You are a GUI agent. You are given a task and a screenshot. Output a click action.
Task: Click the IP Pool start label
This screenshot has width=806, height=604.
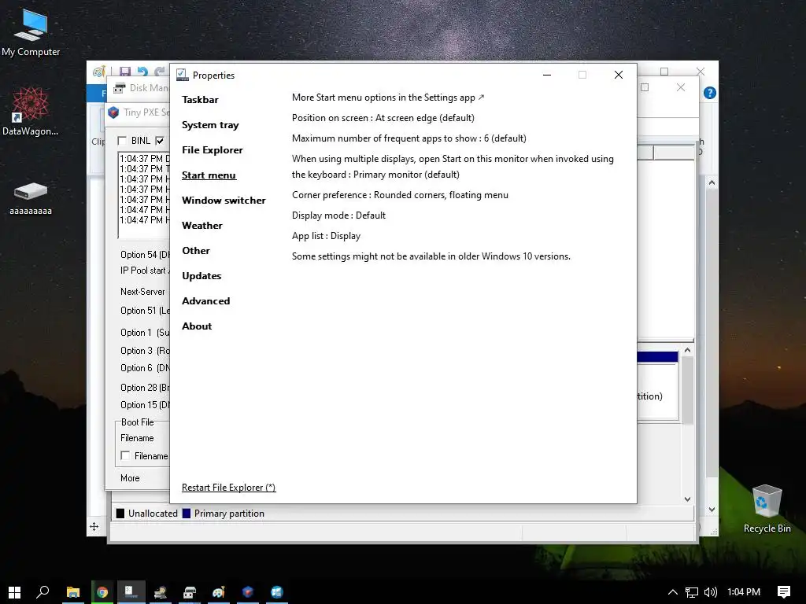coord(145,271)
